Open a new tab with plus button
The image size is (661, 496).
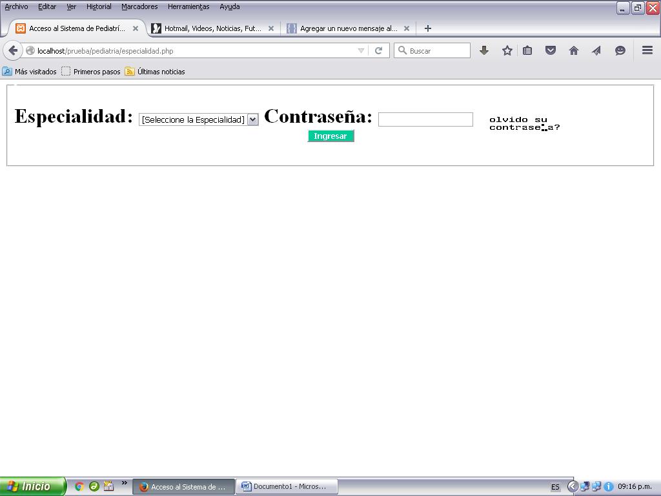(428, 28)
